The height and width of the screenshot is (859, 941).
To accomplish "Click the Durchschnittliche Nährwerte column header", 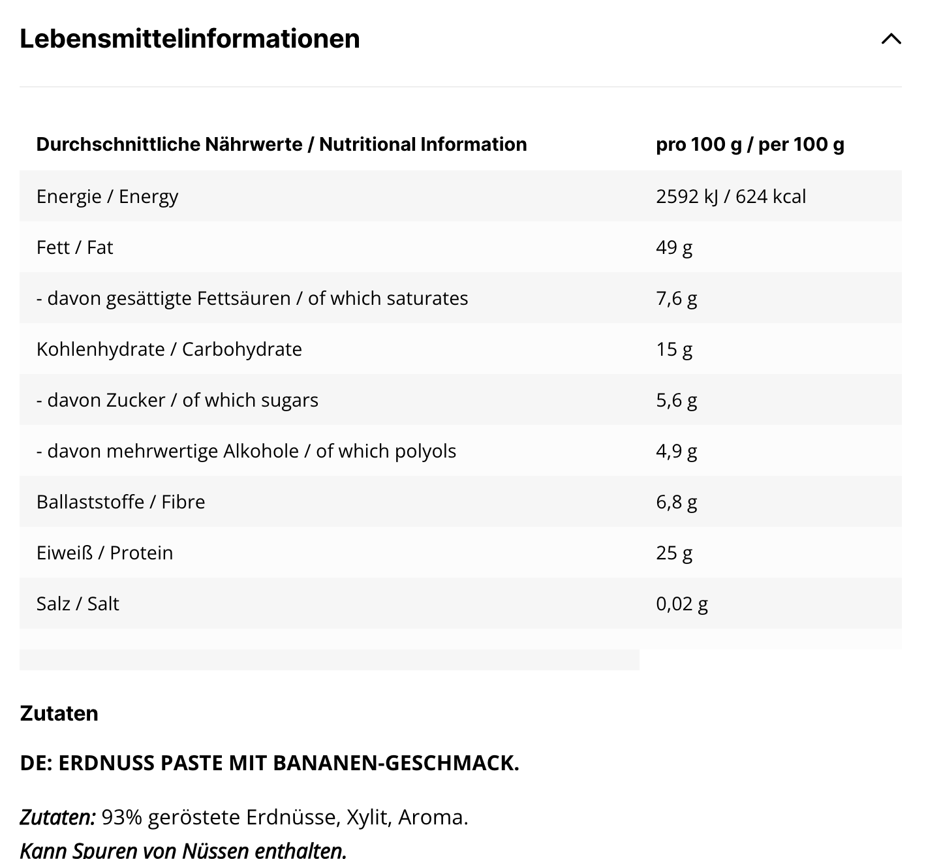I will (x=281, y=144).
